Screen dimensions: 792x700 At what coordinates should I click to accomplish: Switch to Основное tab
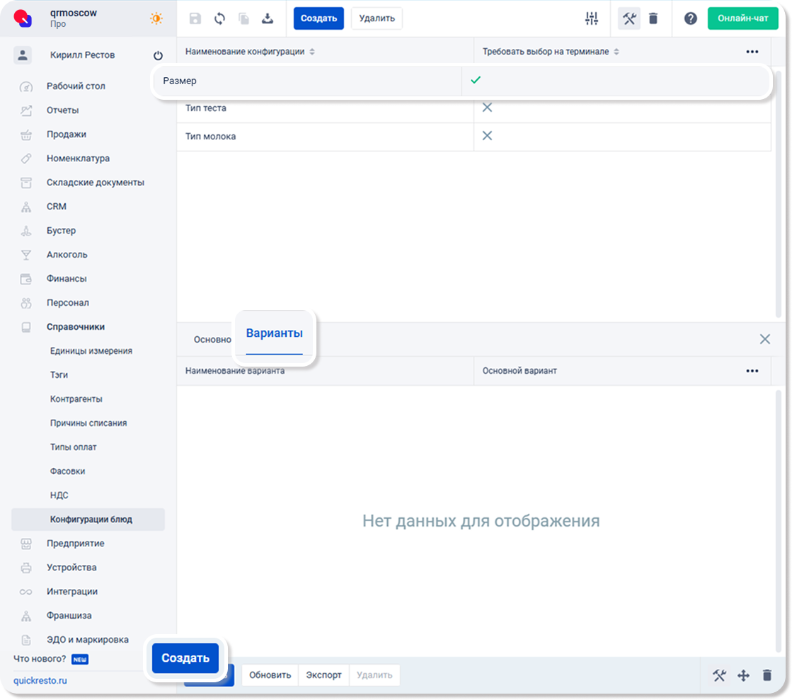pos(212,340)
